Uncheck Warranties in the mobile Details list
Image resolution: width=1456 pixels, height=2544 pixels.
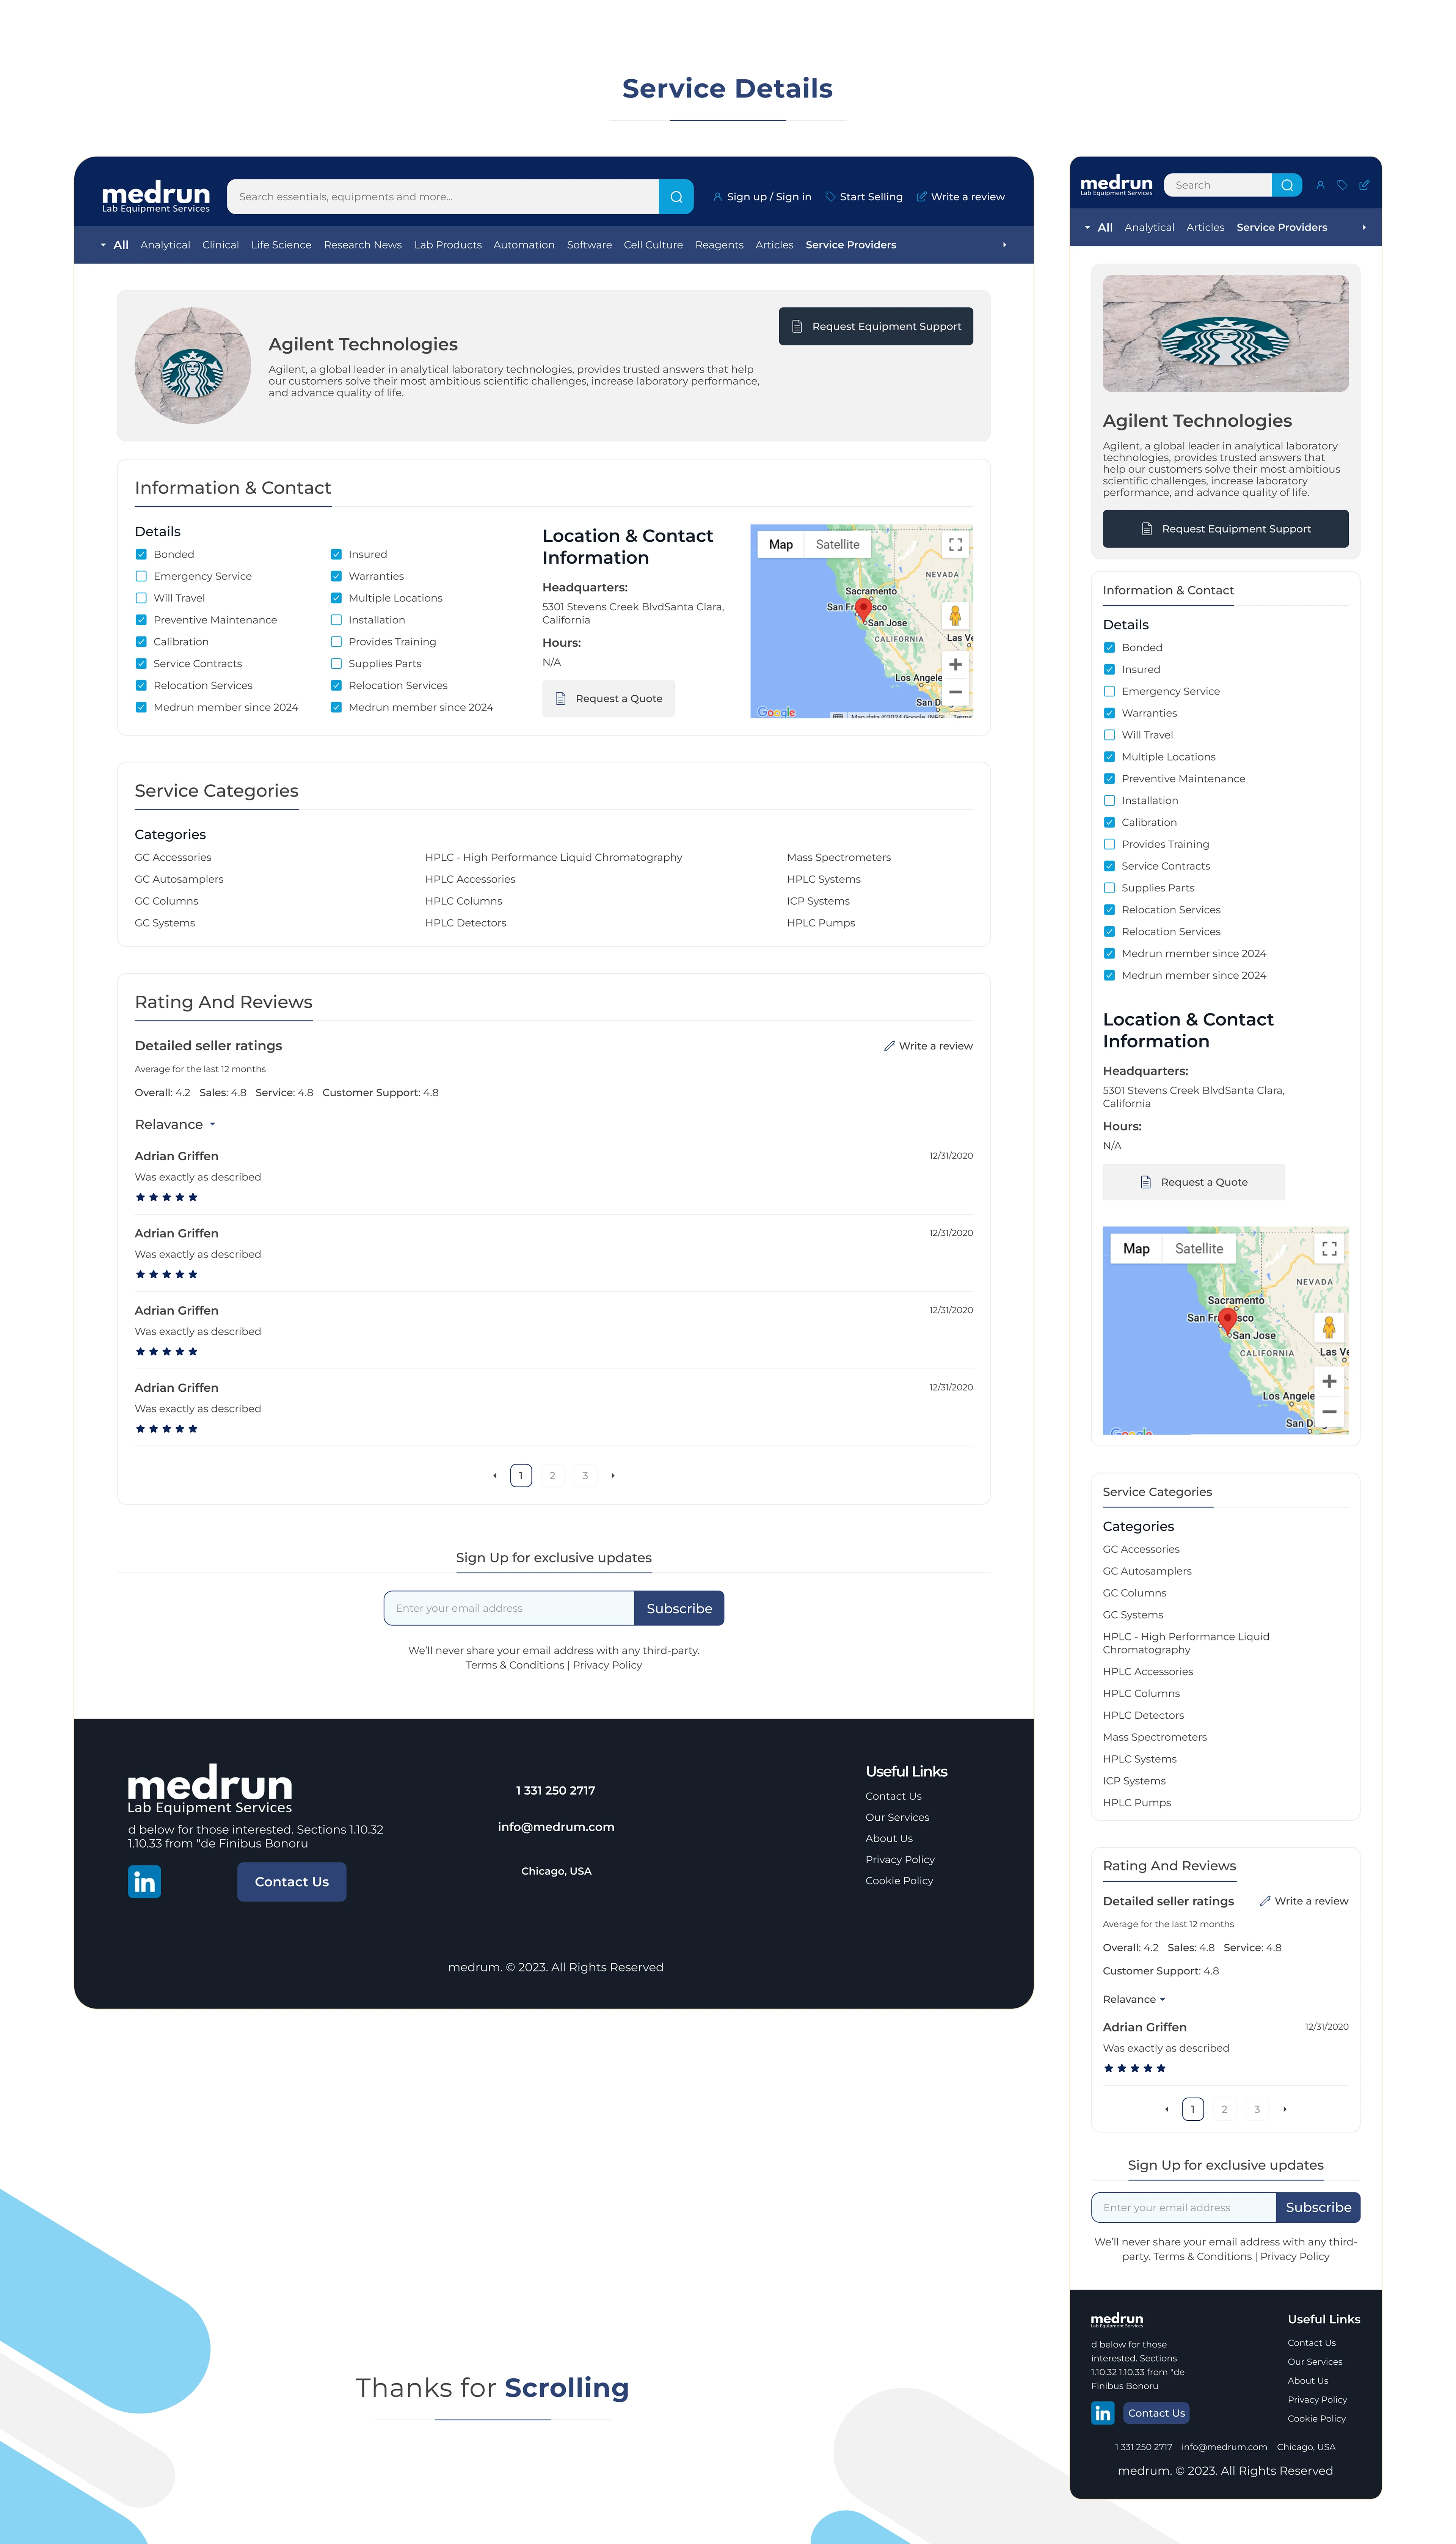pyautogui.click(x=1109, y=713)
